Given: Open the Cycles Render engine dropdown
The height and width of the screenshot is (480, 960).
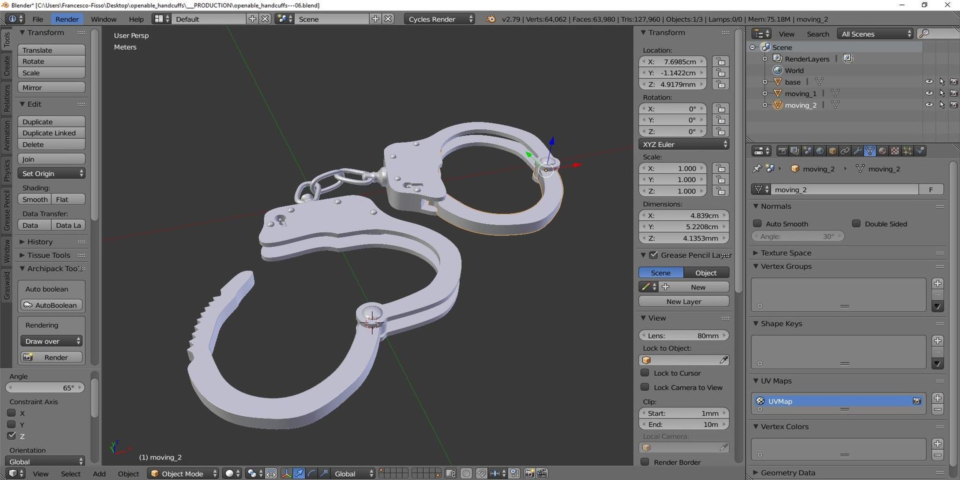Looking at the screenshot, I should point(439,19).
